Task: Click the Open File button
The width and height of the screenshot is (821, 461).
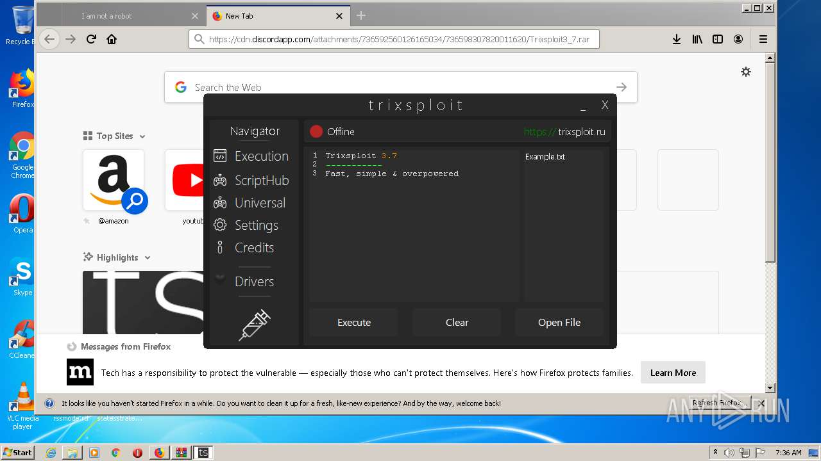Action: point(559,323)
